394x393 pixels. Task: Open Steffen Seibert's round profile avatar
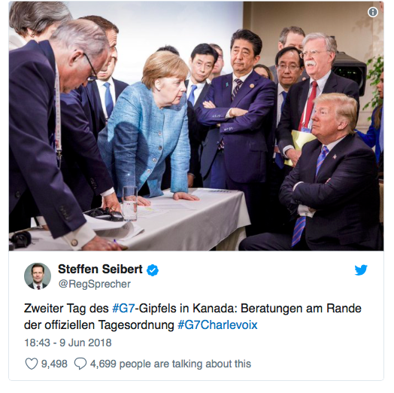point(38,276)
